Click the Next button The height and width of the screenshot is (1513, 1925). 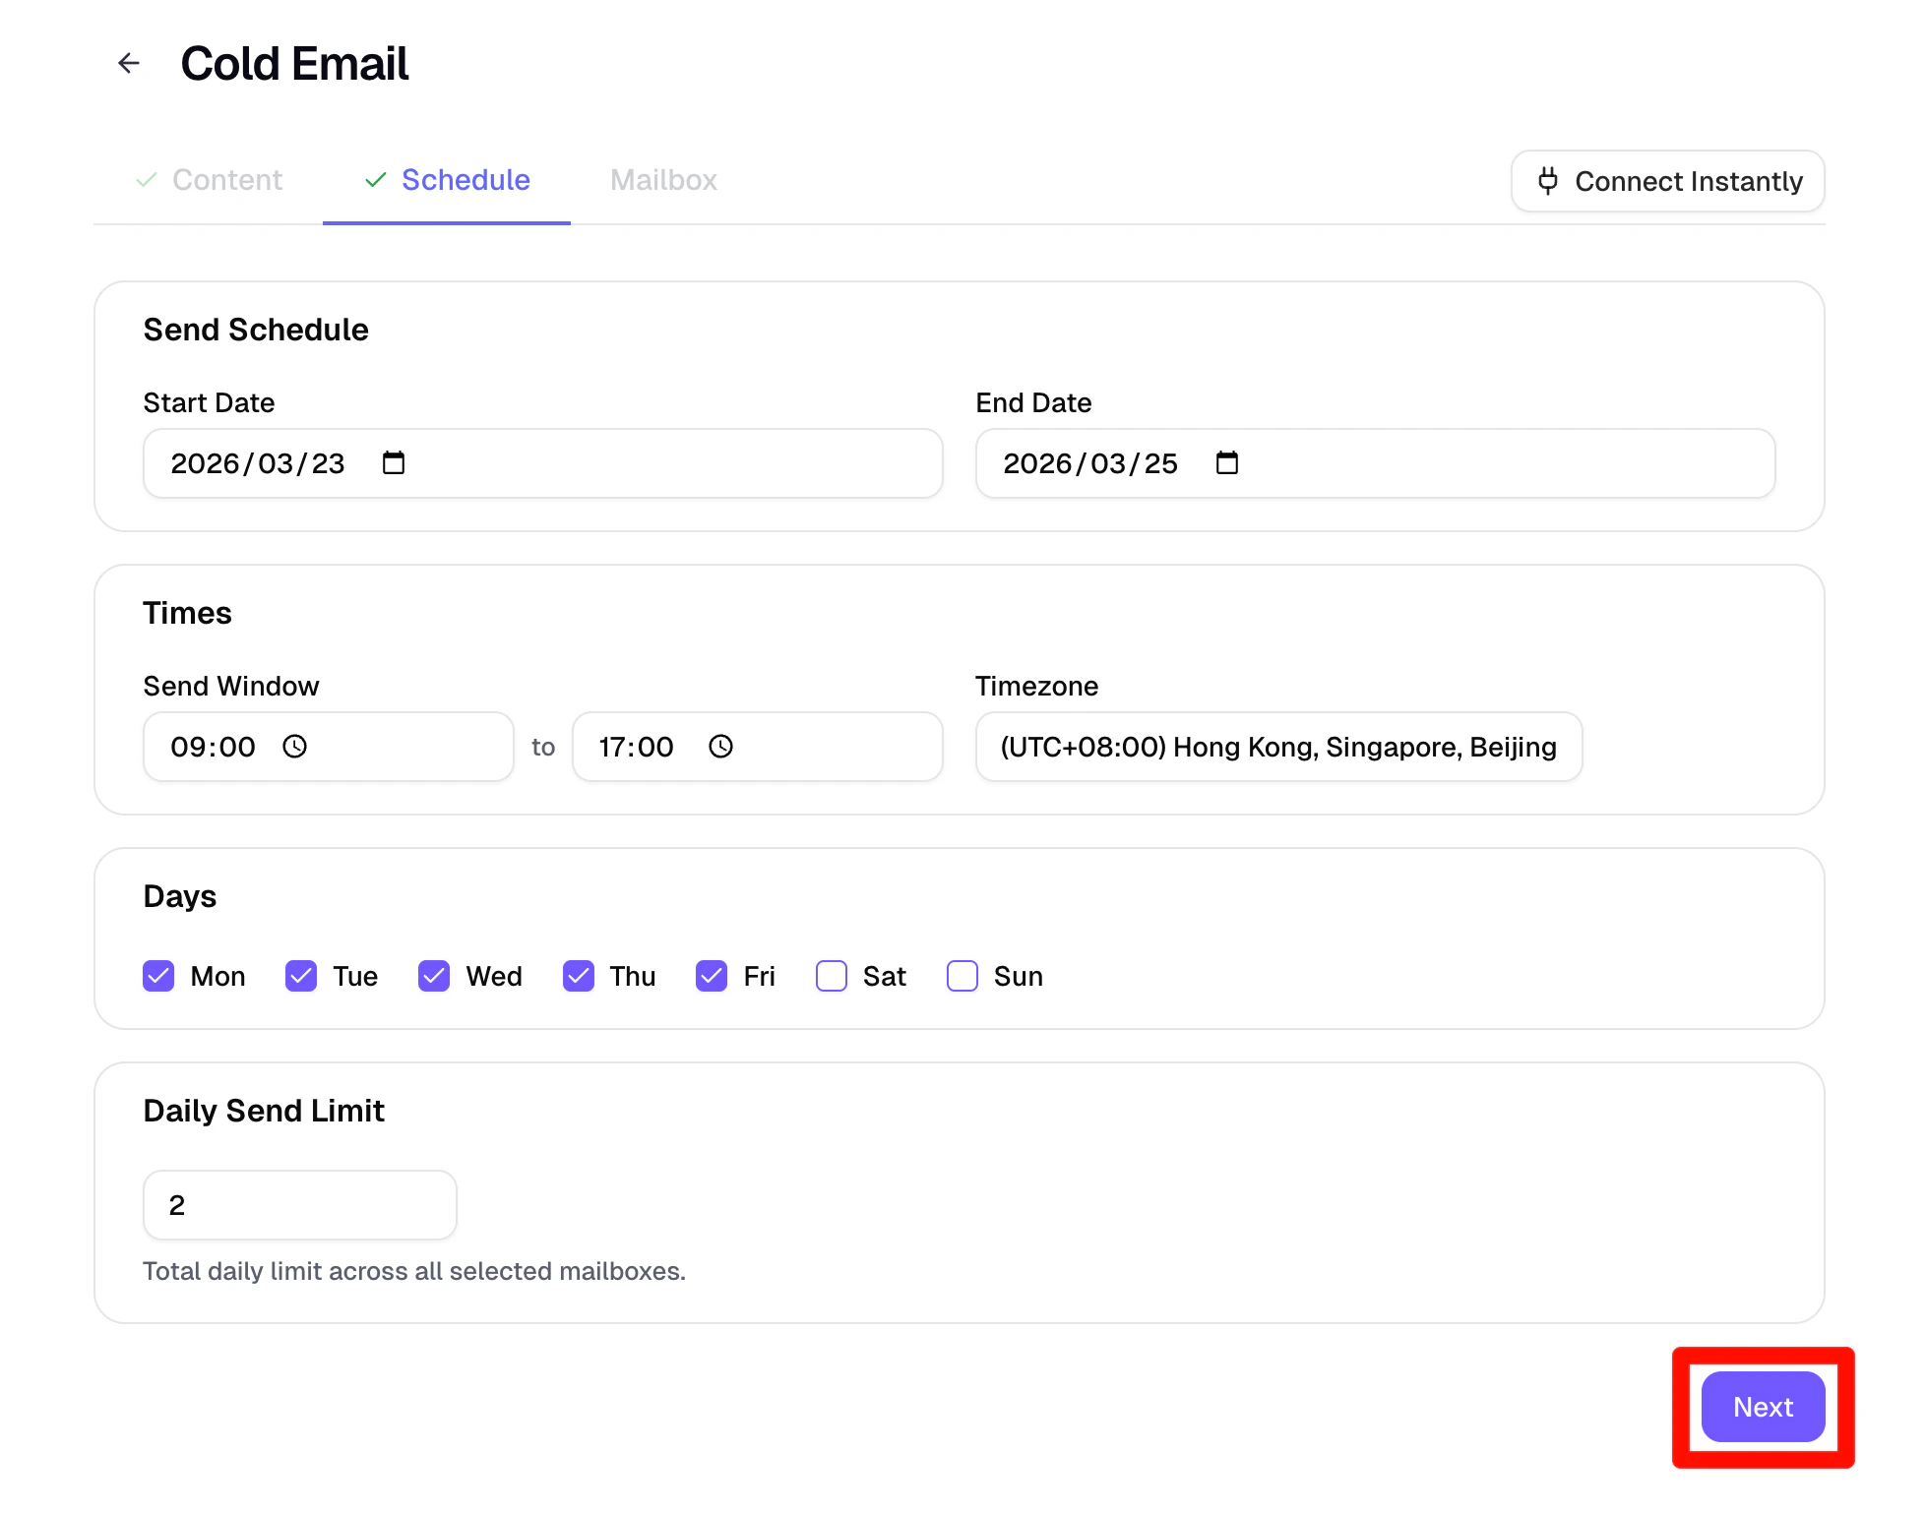pyautogui.click(x=1762, y=1407)
